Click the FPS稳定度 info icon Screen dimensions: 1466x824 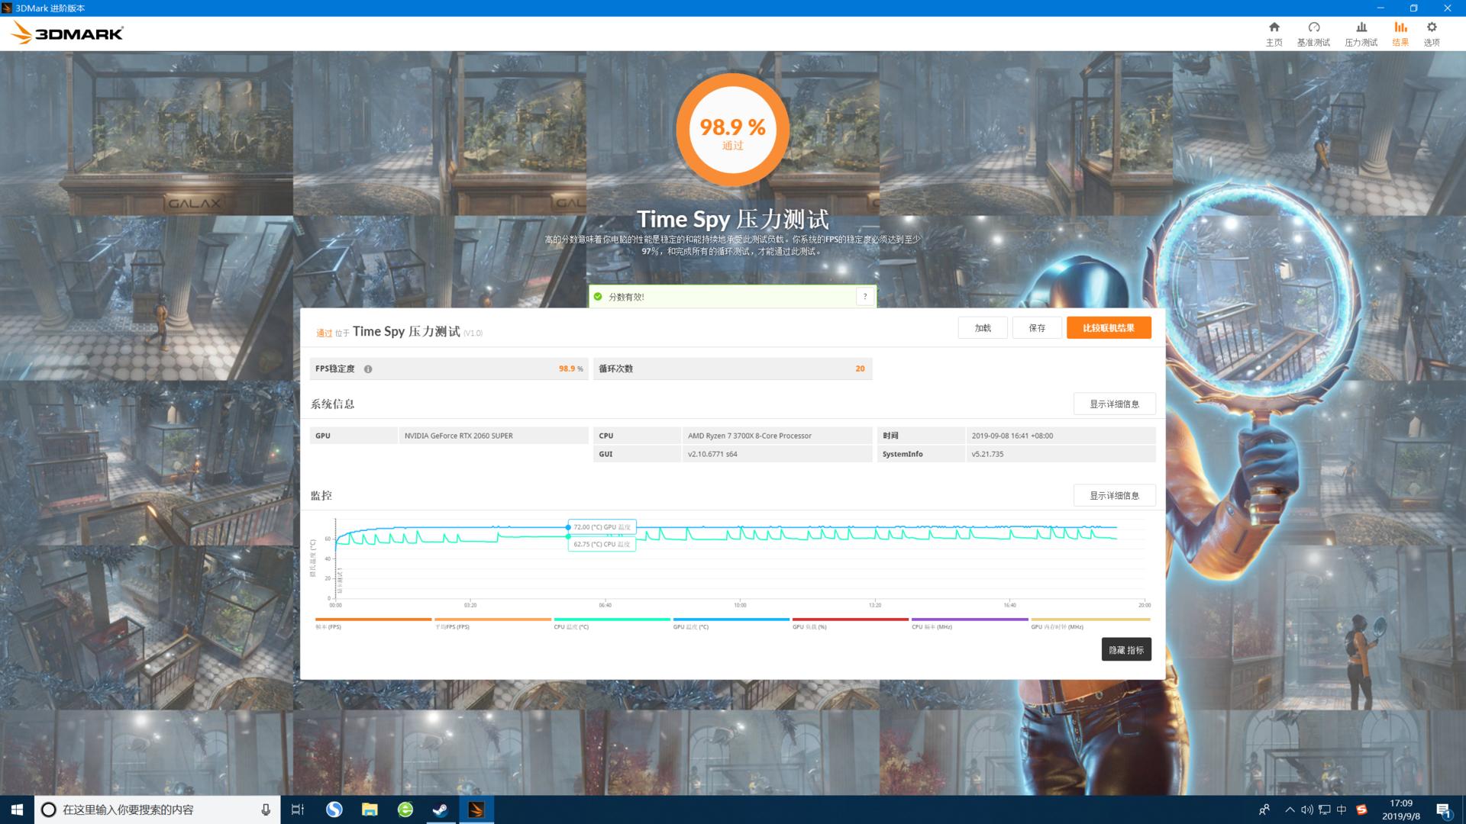coord(368,369)
